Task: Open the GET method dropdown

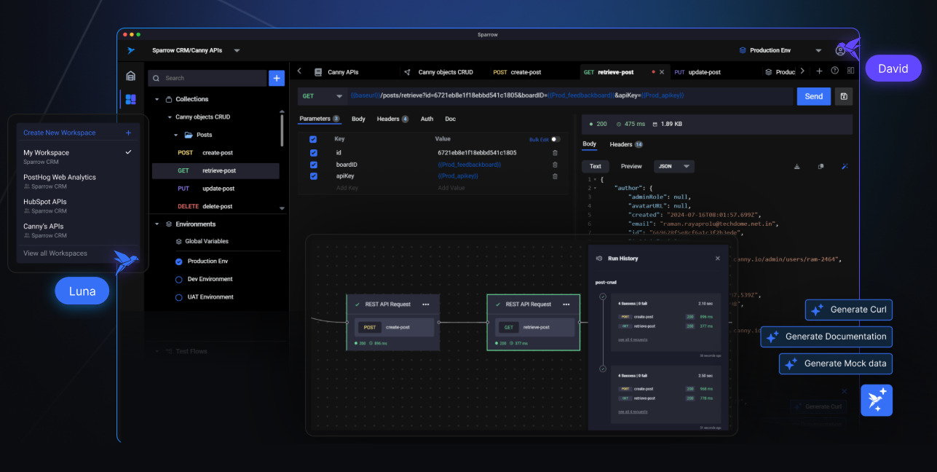Action: pyautogui.click(x=321, y=96)
